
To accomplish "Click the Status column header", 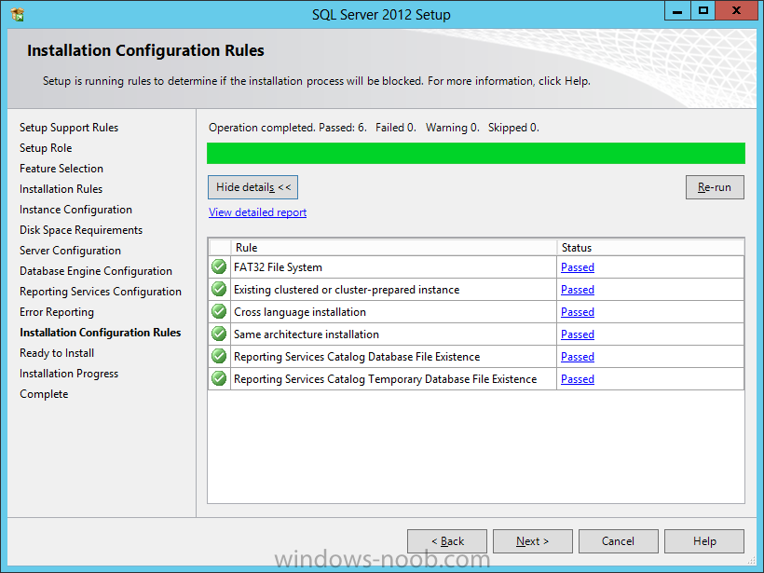I will point(650,248).
